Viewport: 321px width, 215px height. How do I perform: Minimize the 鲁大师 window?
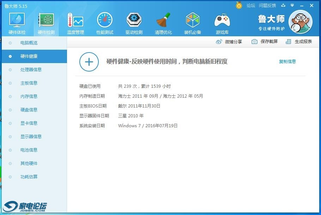coord(302,6)
